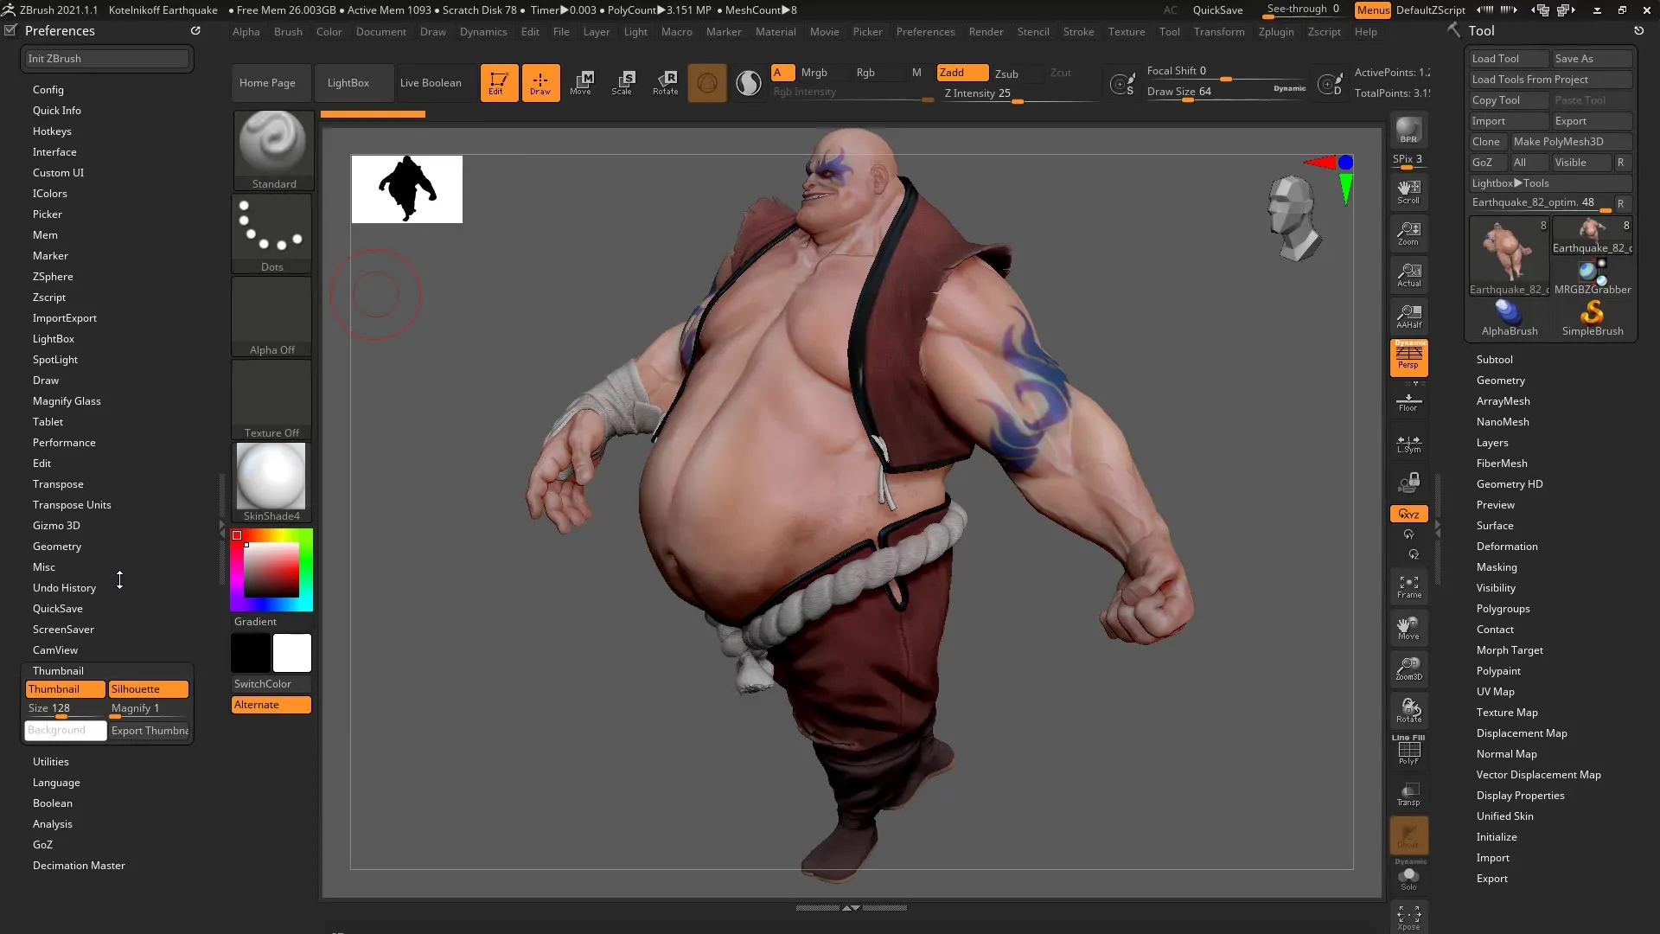Open the Stroke menu
1660x934 pixels.
click(1078, 32)
